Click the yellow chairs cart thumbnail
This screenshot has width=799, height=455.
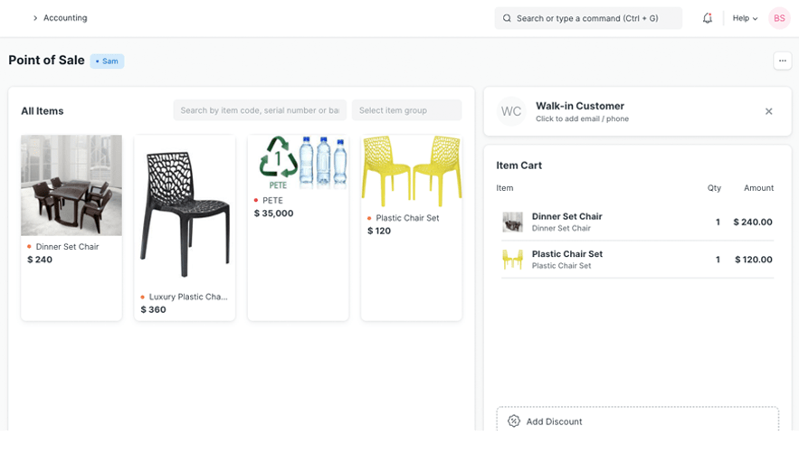coord(513,260)
